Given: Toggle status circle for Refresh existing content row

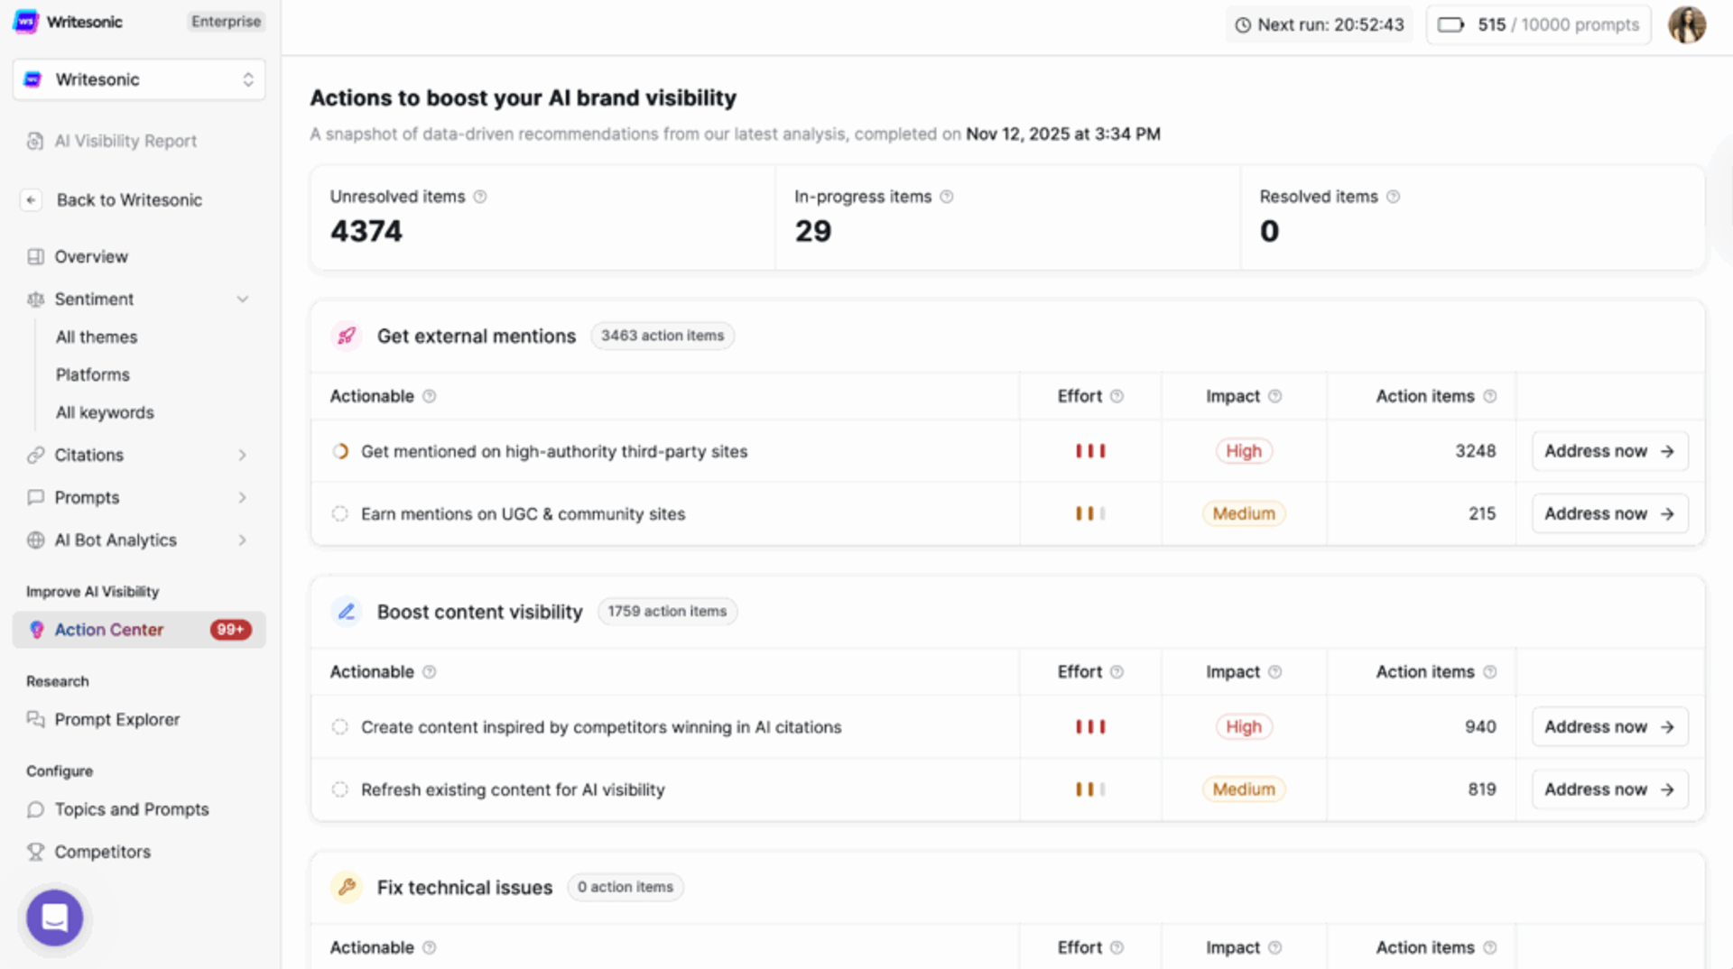Looking at the screenshot, I should tap(340, 789).
